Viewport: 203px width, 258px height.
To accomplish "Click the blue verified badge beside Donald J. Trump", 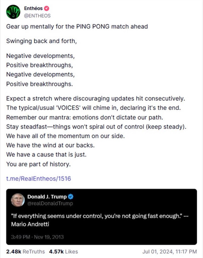I will tap(71, 197).
